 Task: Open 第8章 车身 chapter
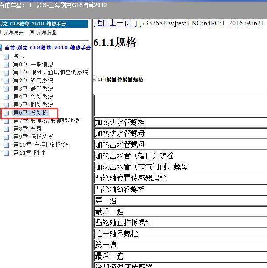click(27, 128)
